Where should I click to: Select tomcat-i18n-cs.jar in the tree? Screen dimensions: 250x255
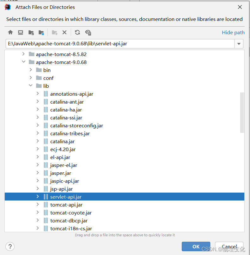pyautogui.click(x=71, y=228)
